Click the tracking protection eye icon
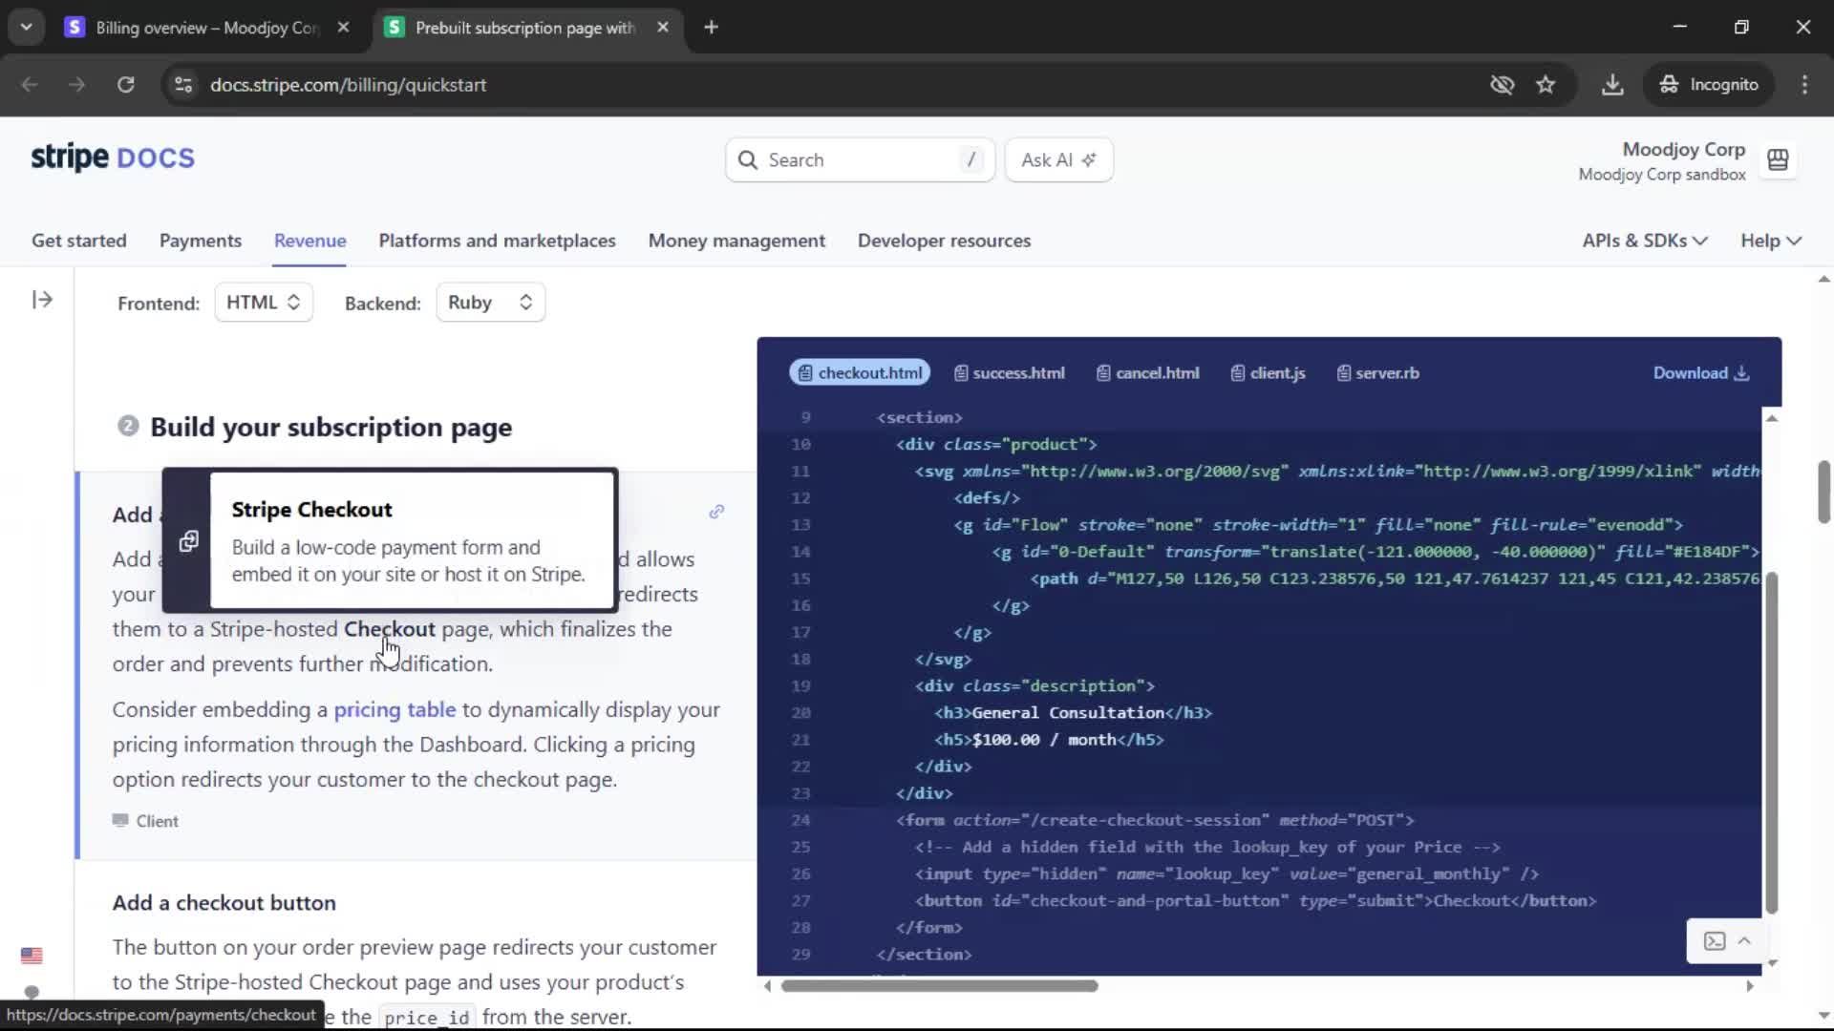The width and height of the screenshot is (1834, 1031). click(x=1502, y=85)
